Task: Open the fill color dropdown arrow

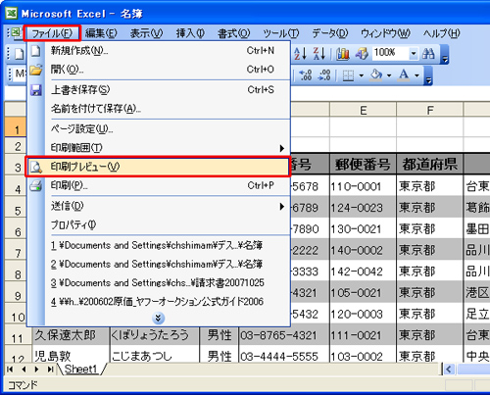Action: coord(389,75)
